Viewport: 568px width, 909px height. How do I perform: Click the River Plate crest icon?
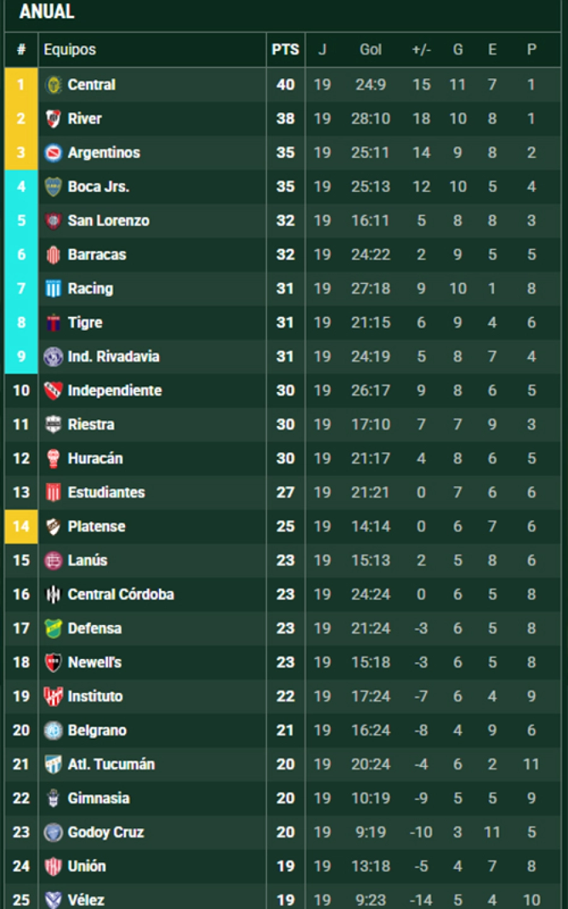[53, 119]
